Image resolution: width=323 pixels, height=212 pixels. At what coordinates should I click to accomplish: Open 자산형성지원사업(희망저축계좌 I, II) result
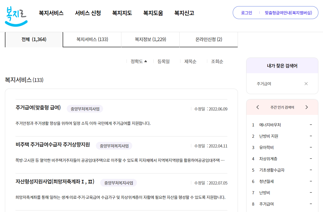coord(55,182)
